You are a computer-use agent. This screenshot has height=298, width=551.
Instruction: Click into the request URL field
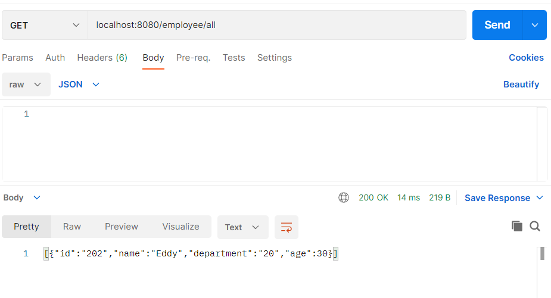[277, 25]
